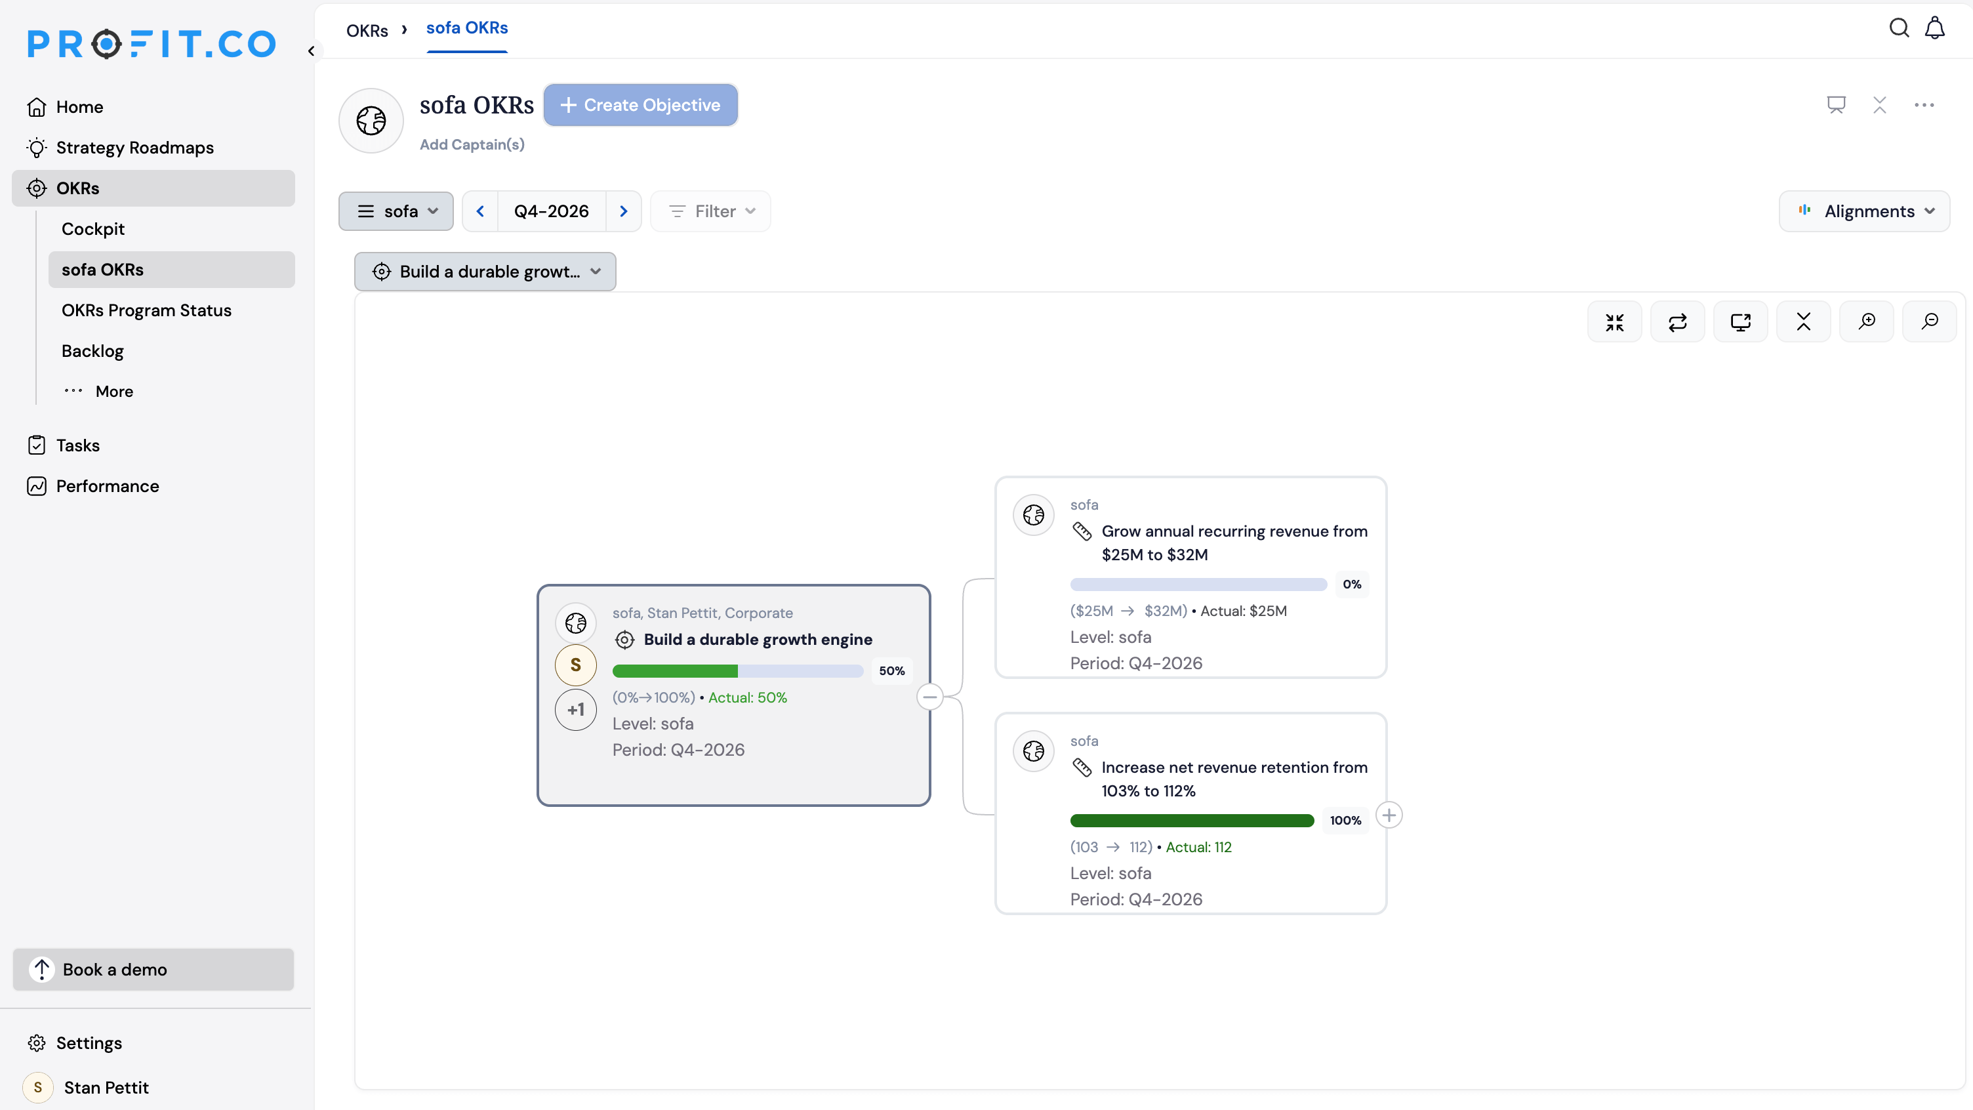This screenshot has width=1973, height=1110.
Task: Click the Actual: 50% value on objective card
Action: 748,698
